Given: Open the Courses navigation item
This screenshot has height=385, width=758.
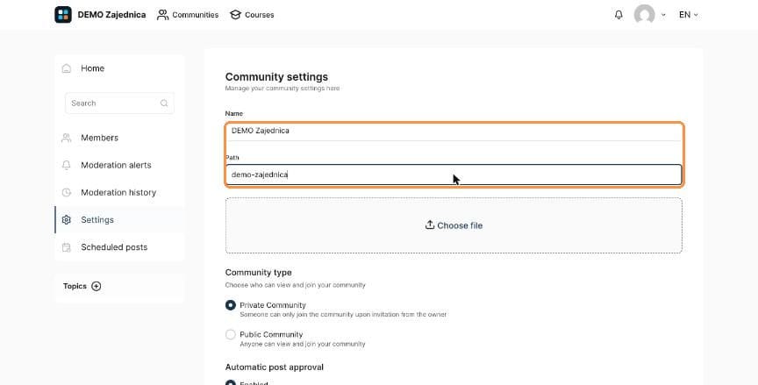Looking at the screenshot, I should [252, 15].
